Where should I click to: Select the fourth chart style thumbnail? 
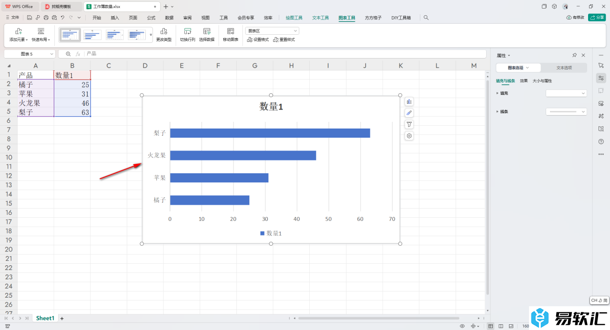pos(137,35)
